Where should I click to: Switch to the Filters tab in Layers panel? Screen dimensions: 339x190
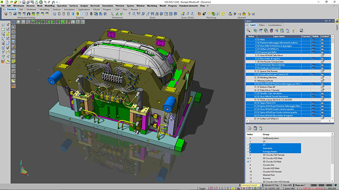[262, 25]
